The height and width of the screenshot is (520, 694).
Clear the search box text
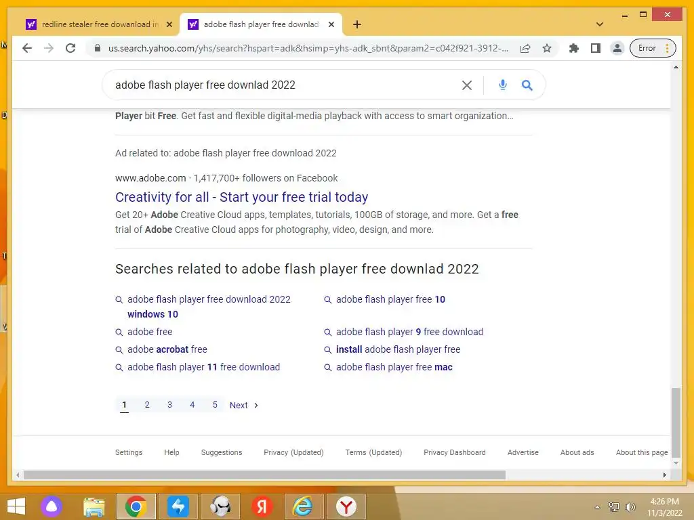click(466, 85)
